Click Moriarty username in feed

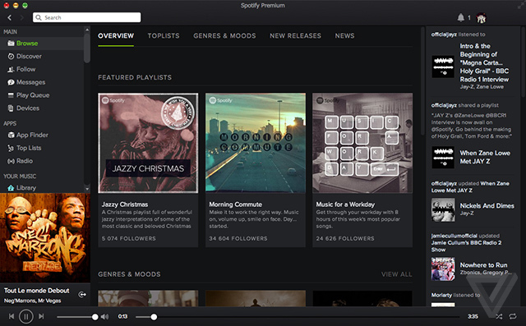coord(441,295)
